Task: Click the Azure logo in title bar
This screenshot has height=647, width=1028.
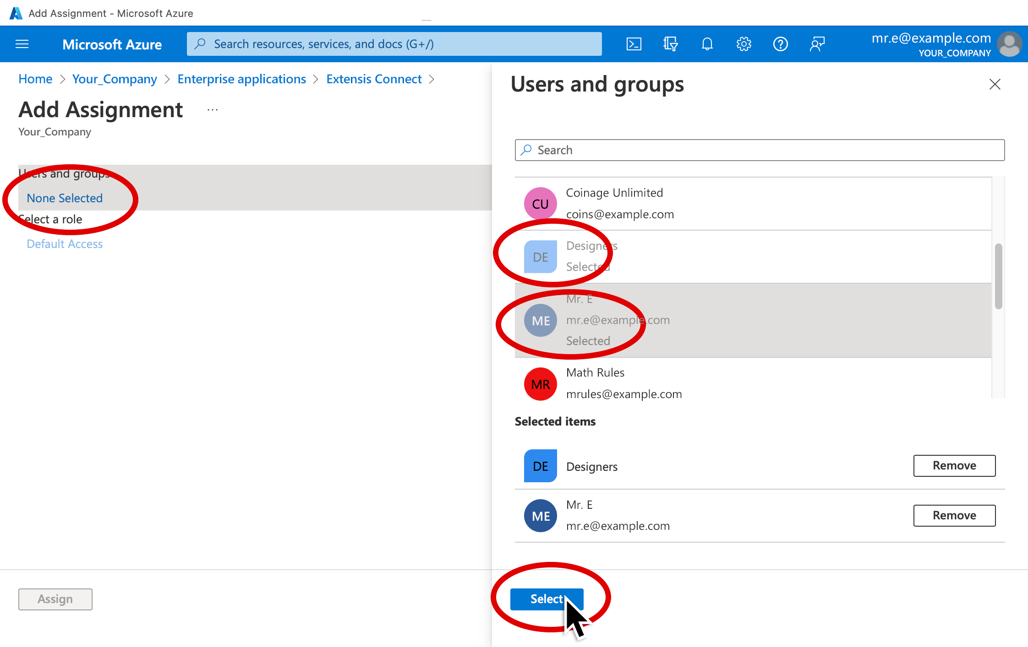Action: click(x=16, y=13)
